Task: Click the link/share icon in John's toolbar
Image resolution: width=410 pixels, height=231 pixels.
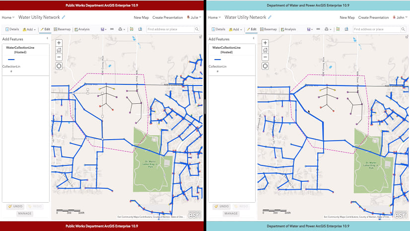Action: tap(318, 29)
